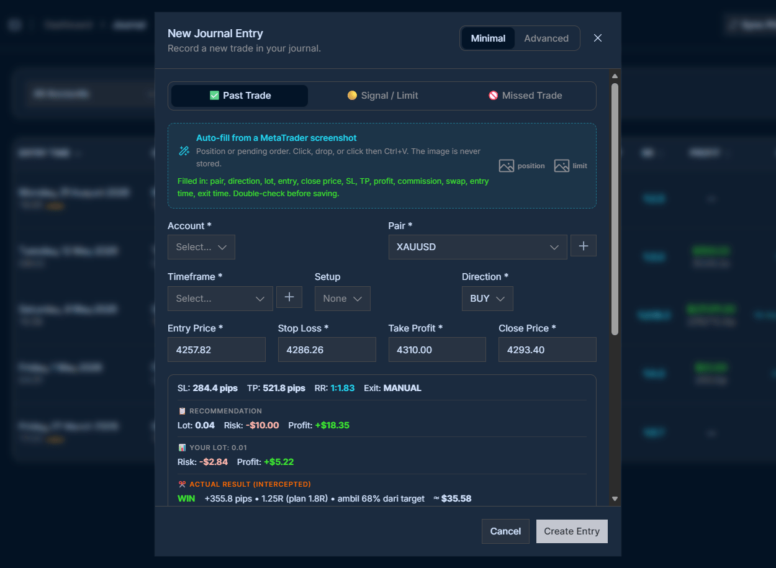The width and height of the screenshot is (776, 568).
Task: Click the SL 284.4 pips value
Action: pos(215,388)
